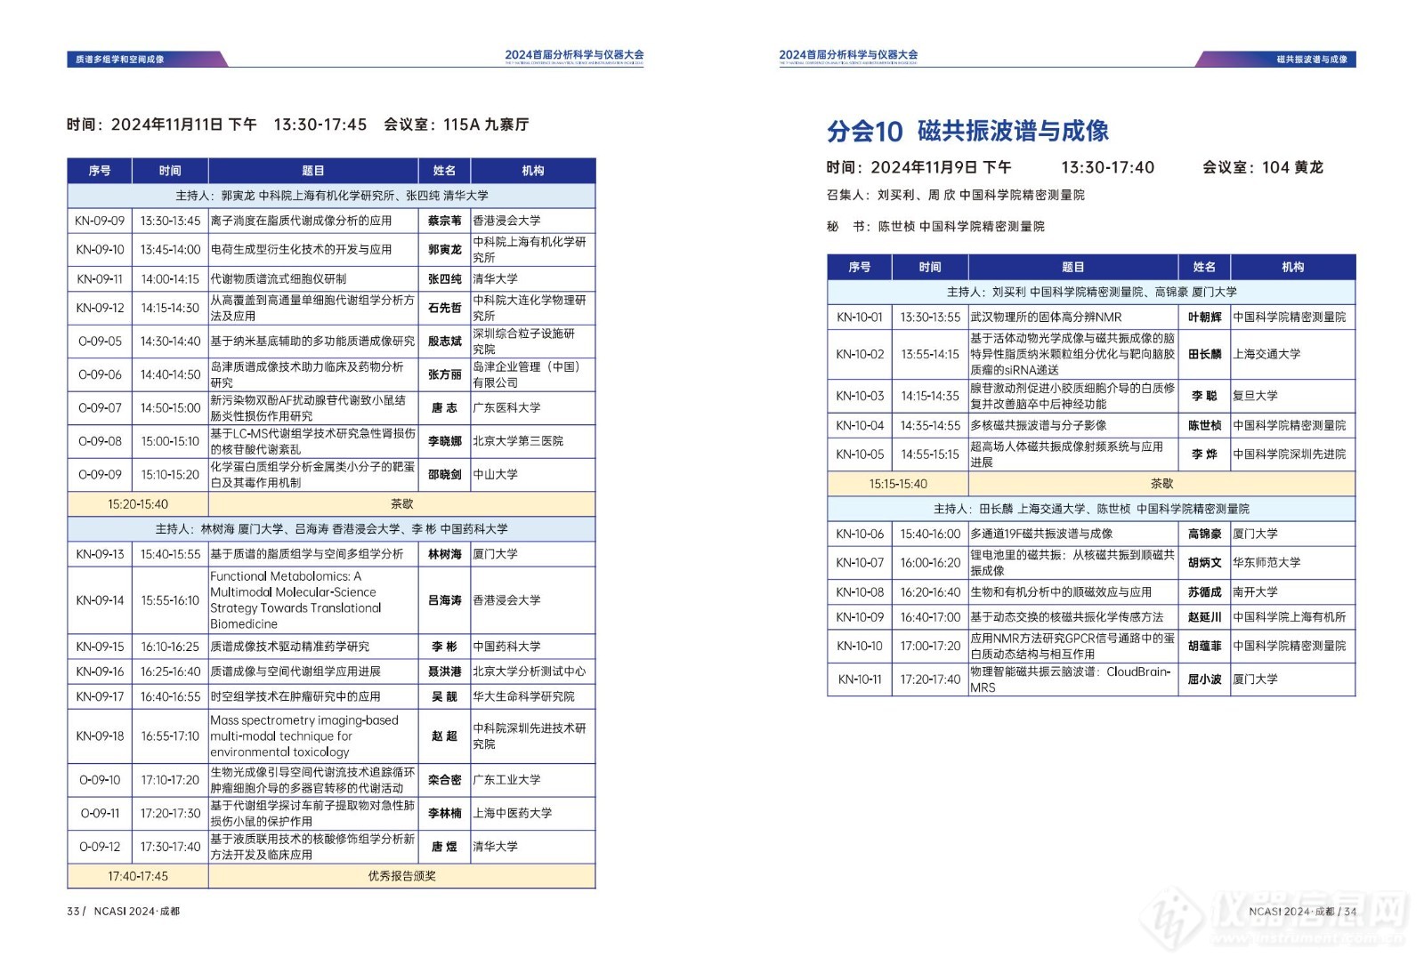Click the speaker '赵 超'
Viewport: 1424px width, 965px height.
point(444,736)
